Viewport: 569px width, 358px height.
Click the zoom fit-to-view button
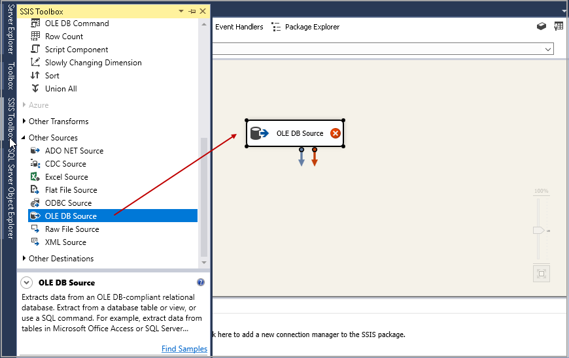(x=541, y=273)
